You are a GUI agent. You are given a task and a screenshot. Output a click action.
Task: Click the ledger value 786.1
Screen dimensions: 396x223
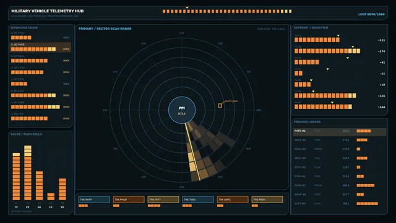click(x=346, y=204)
